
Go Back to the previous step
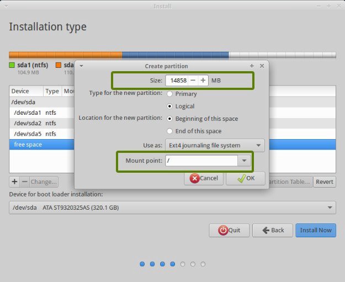point(272,230)
